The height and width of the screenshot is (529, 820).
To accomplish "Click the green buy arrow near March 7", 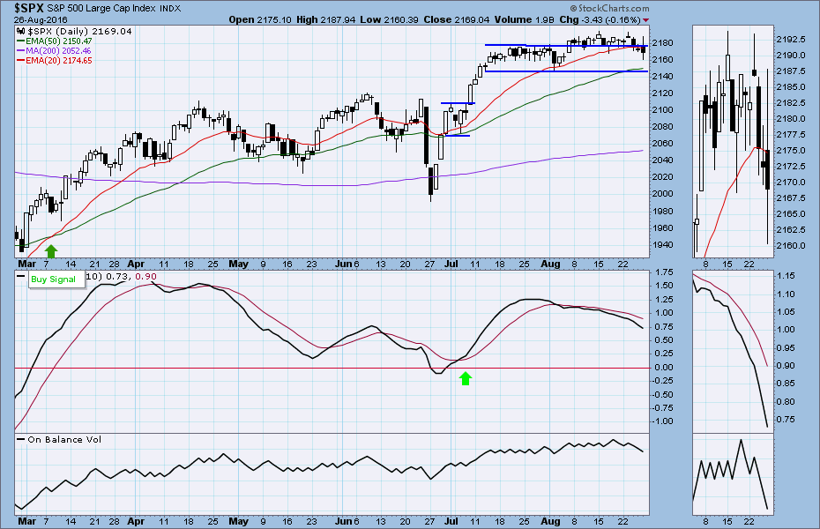I will point(51,251).
